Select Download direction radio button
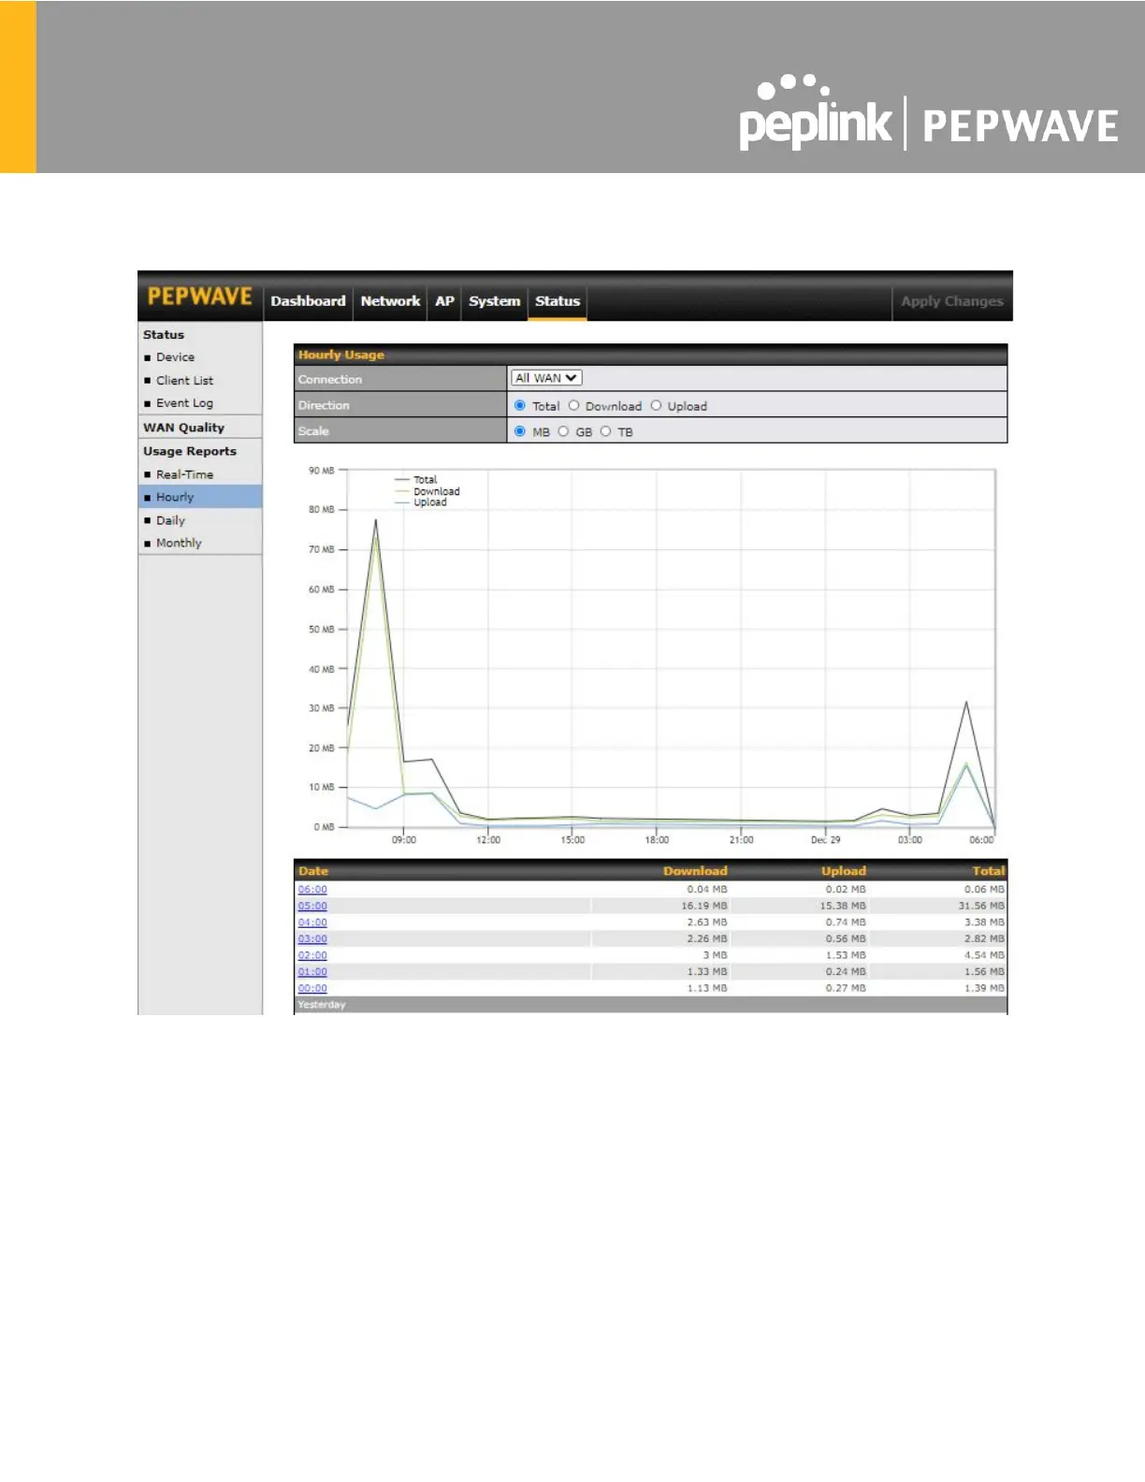This screenshot has height=1482, width=1145. point(574,405)
